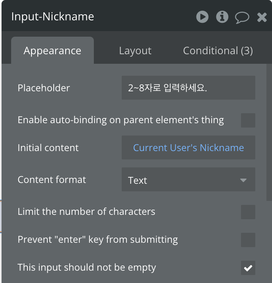272x283 pixels.
Task: Open the info reference icon
Action: click(222, 17)
